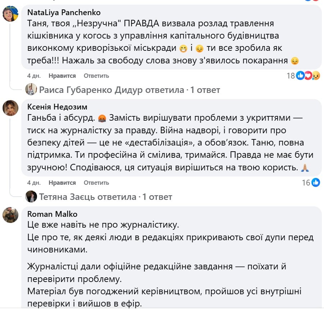View reaction icons on NataLiya's comment
The width and height of the screenshot is (324, 309).
(308, 75)
